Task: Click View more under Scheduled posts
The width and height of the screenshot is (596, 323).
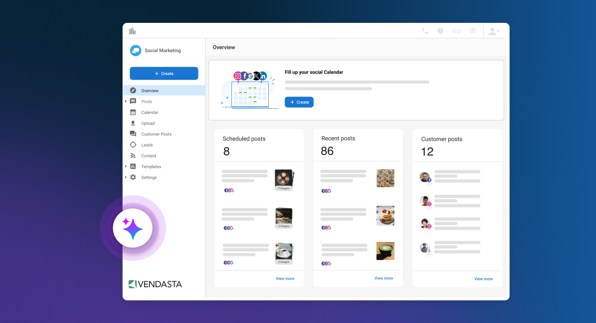Action: click(x=285, y=279)
